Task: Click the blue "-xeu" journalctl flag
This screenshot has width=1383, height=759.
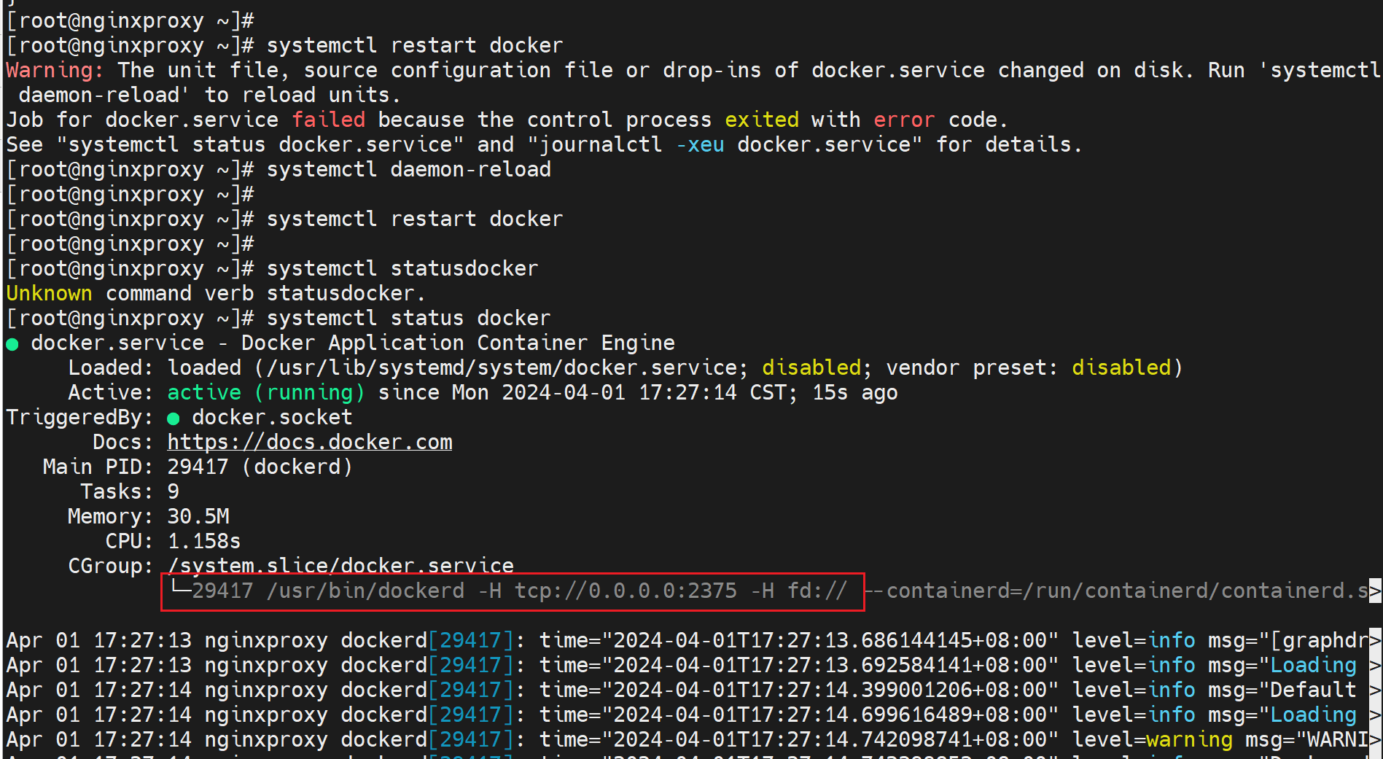Action: 699,144
